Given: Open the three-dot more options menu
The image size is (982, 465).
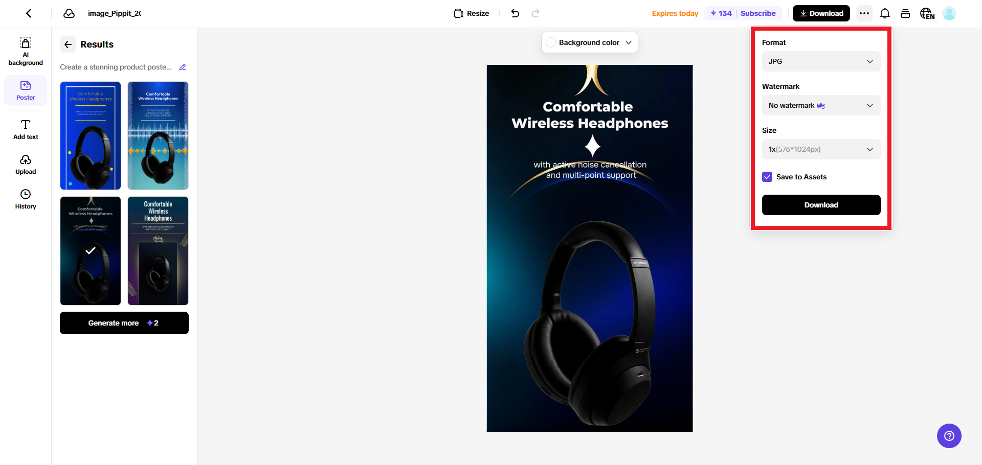Looking at the screenshot, I should pos(864,13).
